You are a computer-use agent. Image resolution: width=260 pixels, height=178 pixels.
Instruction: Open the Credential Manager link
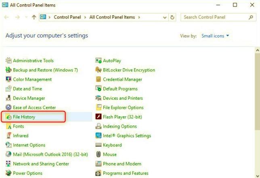click(x=123, y=80)
